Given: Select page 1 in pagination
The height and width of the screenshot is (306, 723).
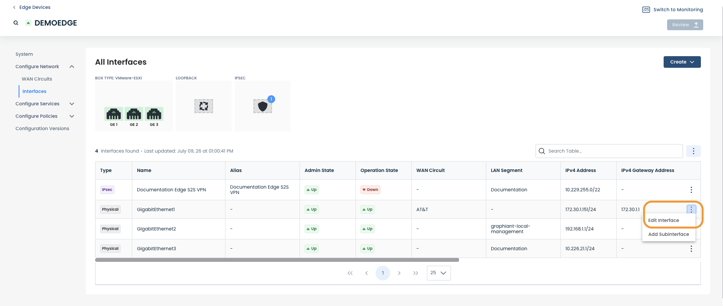Looking at the screenshot, I should (x=383, y=273).
